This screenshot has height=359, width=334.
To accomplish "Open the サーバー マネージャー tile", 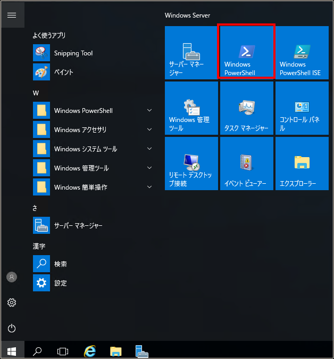I will pos(191,52).
